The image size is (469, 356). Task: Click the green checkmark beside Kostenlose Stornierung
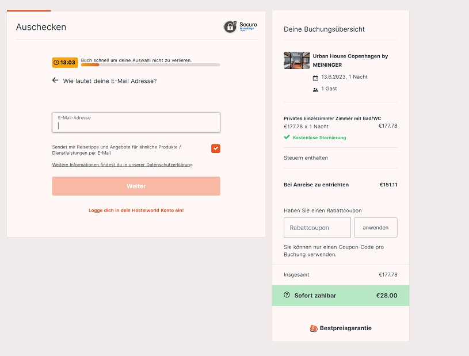[x=286, y=137]
